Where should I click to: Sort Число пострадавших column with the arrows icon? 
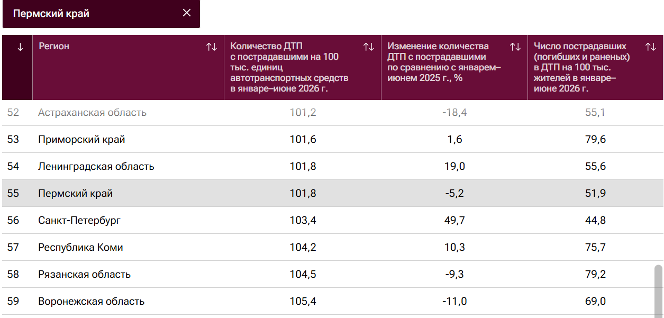coord(651,47)
